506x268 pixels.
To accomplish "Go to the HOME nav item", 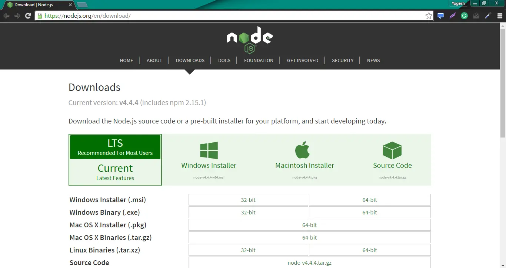I will [126, 60].
